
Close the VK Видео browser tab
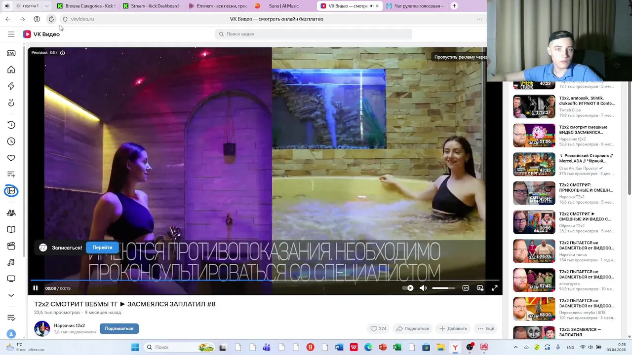[x=378, y=6]
